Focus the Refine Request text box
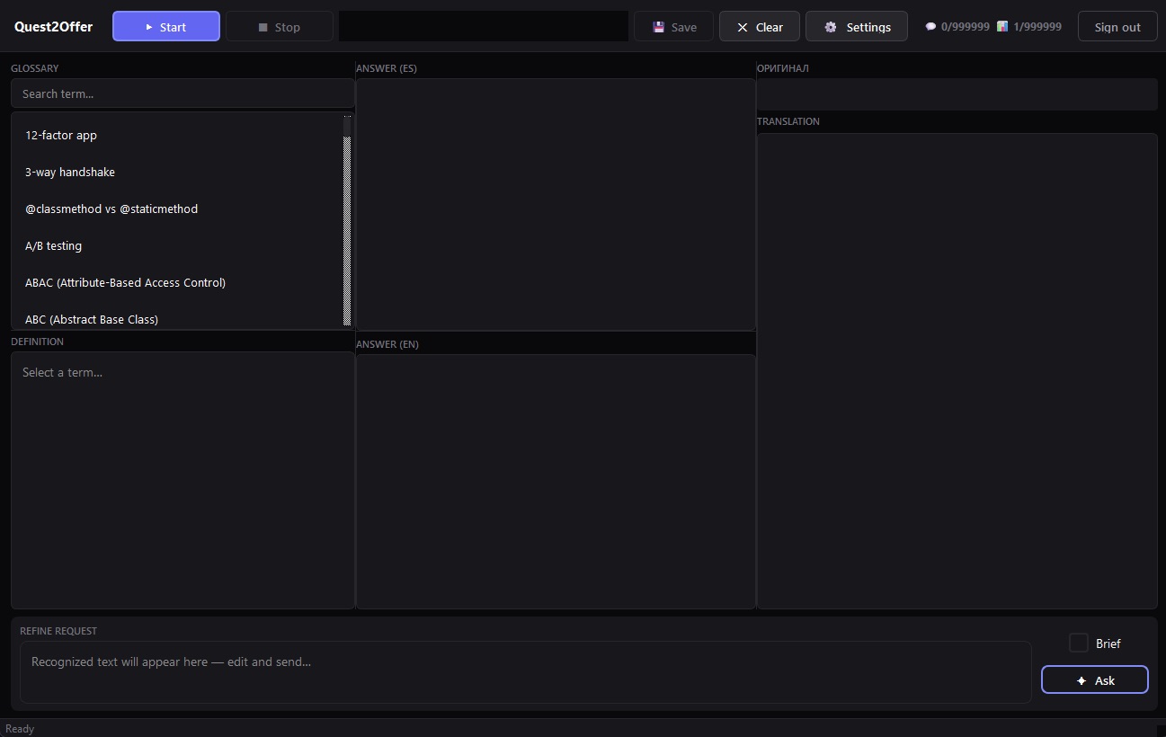Screen dimensions: 1166x737 (525, 671)
